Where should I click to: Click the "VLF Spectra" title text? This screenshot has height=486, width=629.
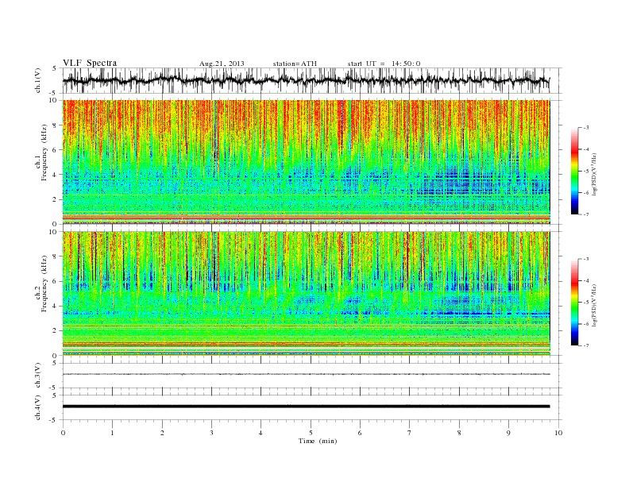90,63
